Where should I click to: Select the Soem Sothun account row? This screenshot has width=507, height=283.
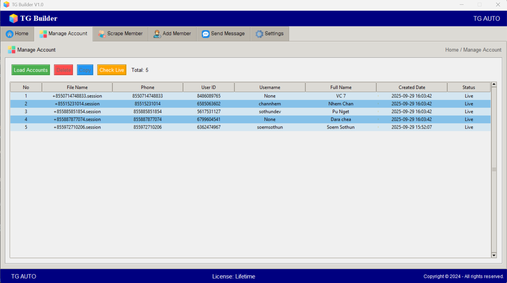point(340,127)
